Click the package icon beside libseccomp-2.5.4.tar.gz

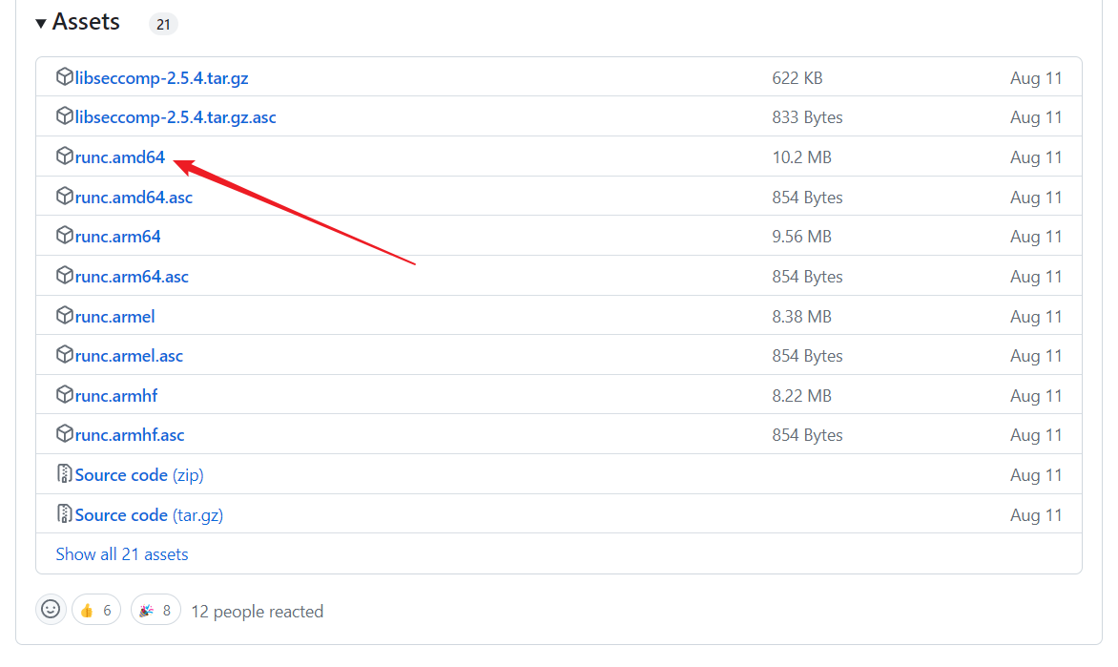(x=64, y=77)
